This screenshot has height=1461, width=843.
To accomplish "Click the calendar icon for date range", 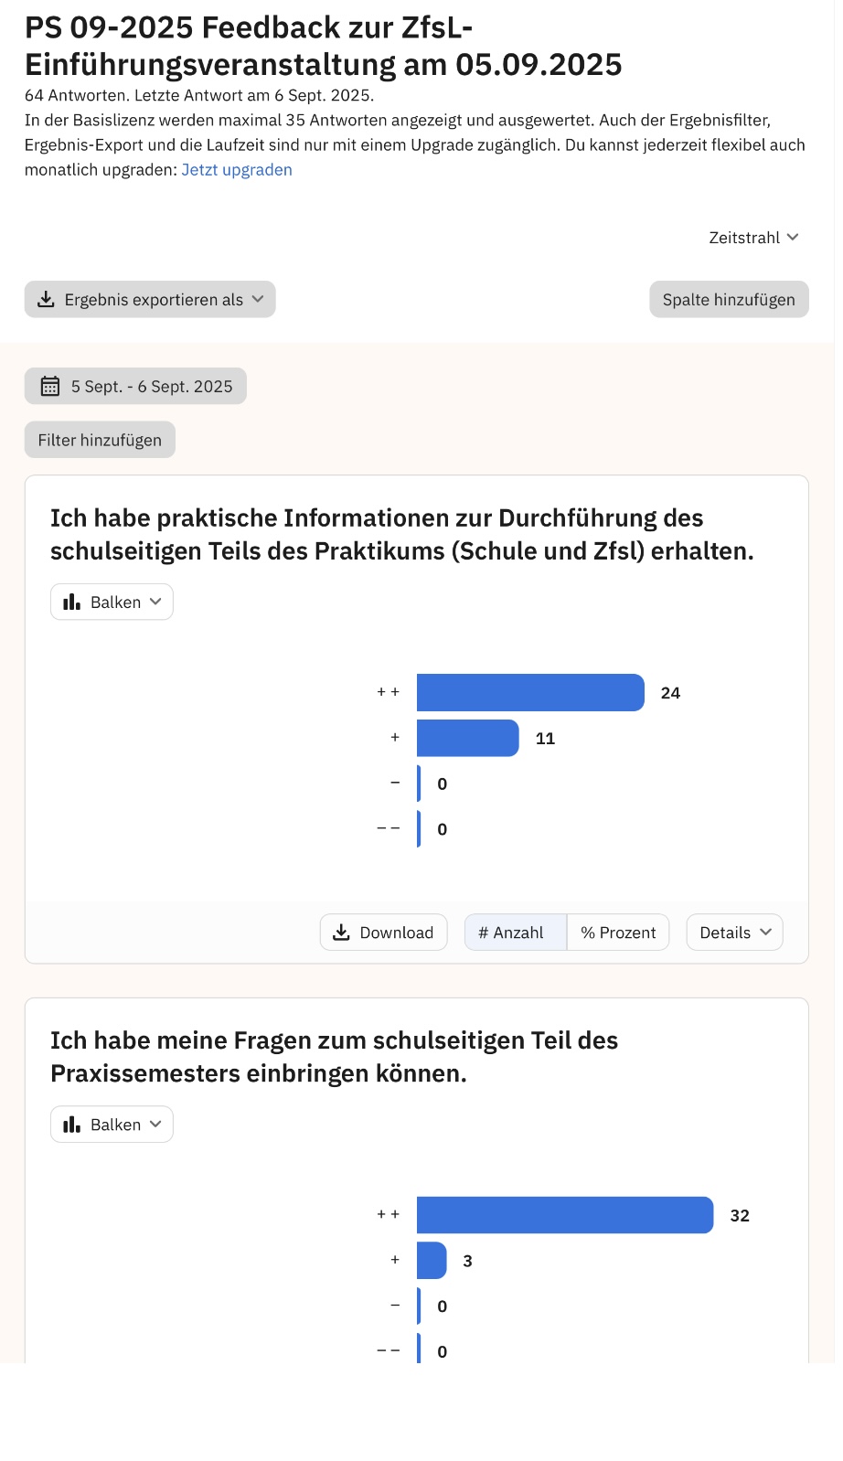I will 50,386.
